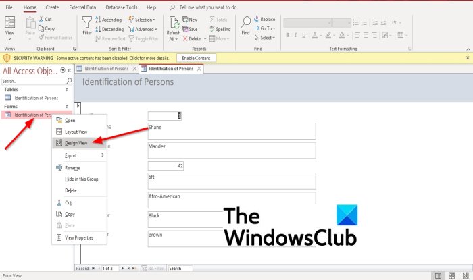Choose Delete in the context menu
473x280 pixels.
coord(79,190)
